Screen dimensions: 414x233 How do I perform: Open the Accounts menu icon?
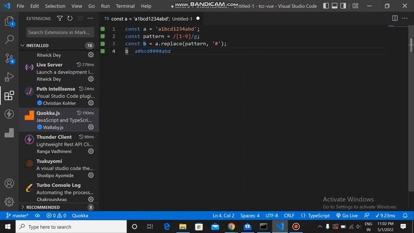pyautogui.click(x=9, y=183)
